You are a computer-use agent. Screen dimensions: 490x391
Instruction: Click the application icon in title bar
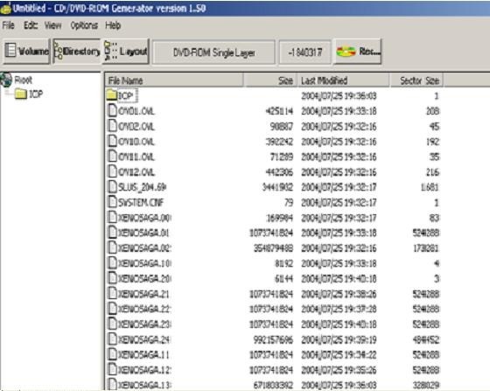click(5, 9)
